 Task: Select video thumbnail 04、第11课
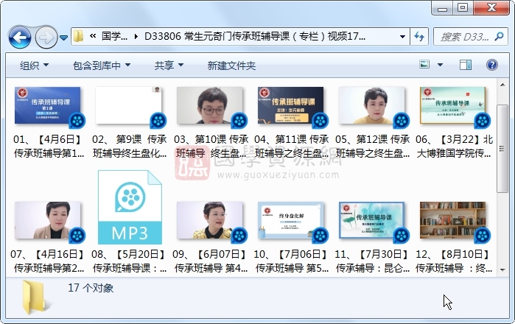[291, 105]
